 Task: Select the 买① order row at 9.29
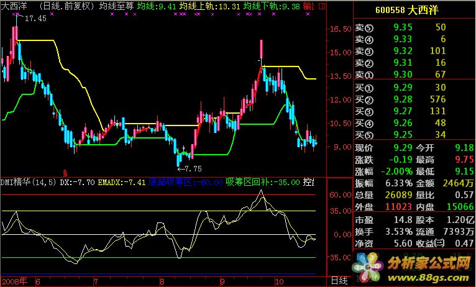tap(400, 88)
